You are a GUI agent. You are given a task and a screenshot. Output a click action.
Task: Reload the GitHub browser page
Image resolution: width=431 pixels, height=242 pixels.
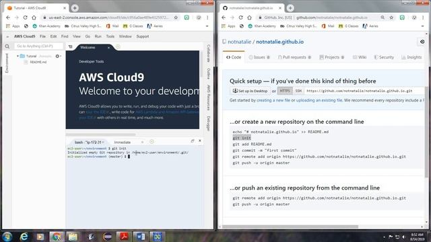(241, 17)
